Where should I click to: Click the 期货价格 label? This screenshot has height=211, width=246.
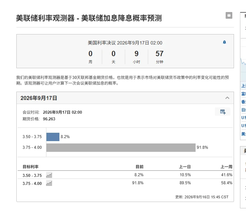31,119
